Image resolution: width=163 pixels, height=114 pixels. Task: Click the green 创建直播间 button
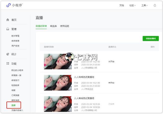(x=151, y=39)
